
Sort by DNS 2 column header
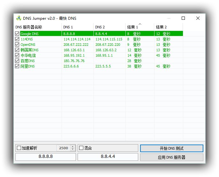pyautogui.click(x=109, y=27)
